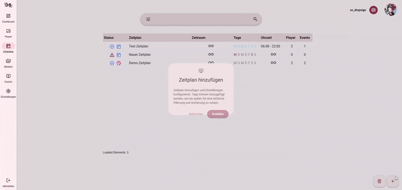Click the sc_dropsign store icon

click(373, 10)
